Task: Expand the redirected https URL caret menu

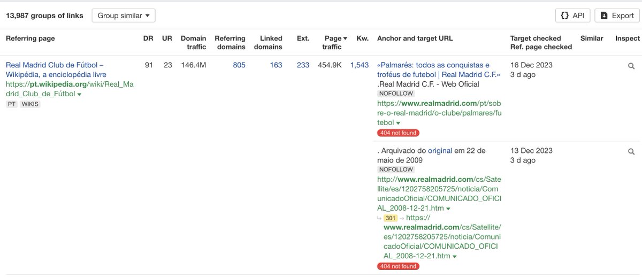Action: (x=454, y=257)
